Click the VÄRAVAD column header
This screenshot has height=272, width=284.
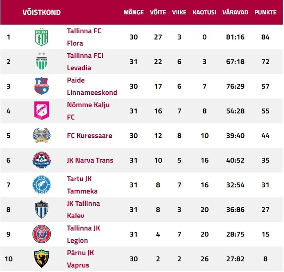(x=235, y=12)
